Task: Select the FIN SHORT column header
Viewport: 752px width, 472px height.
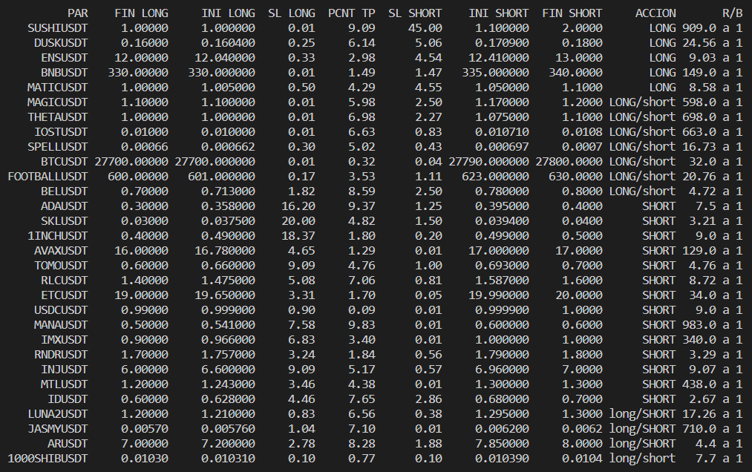Action: coord(572,13)
